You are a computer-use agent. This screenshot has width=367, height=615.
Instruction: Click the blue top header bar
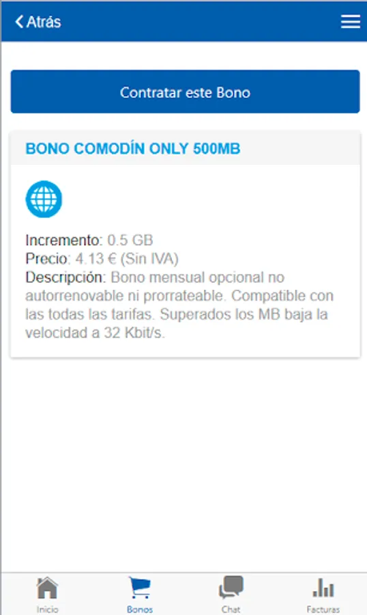184,20
